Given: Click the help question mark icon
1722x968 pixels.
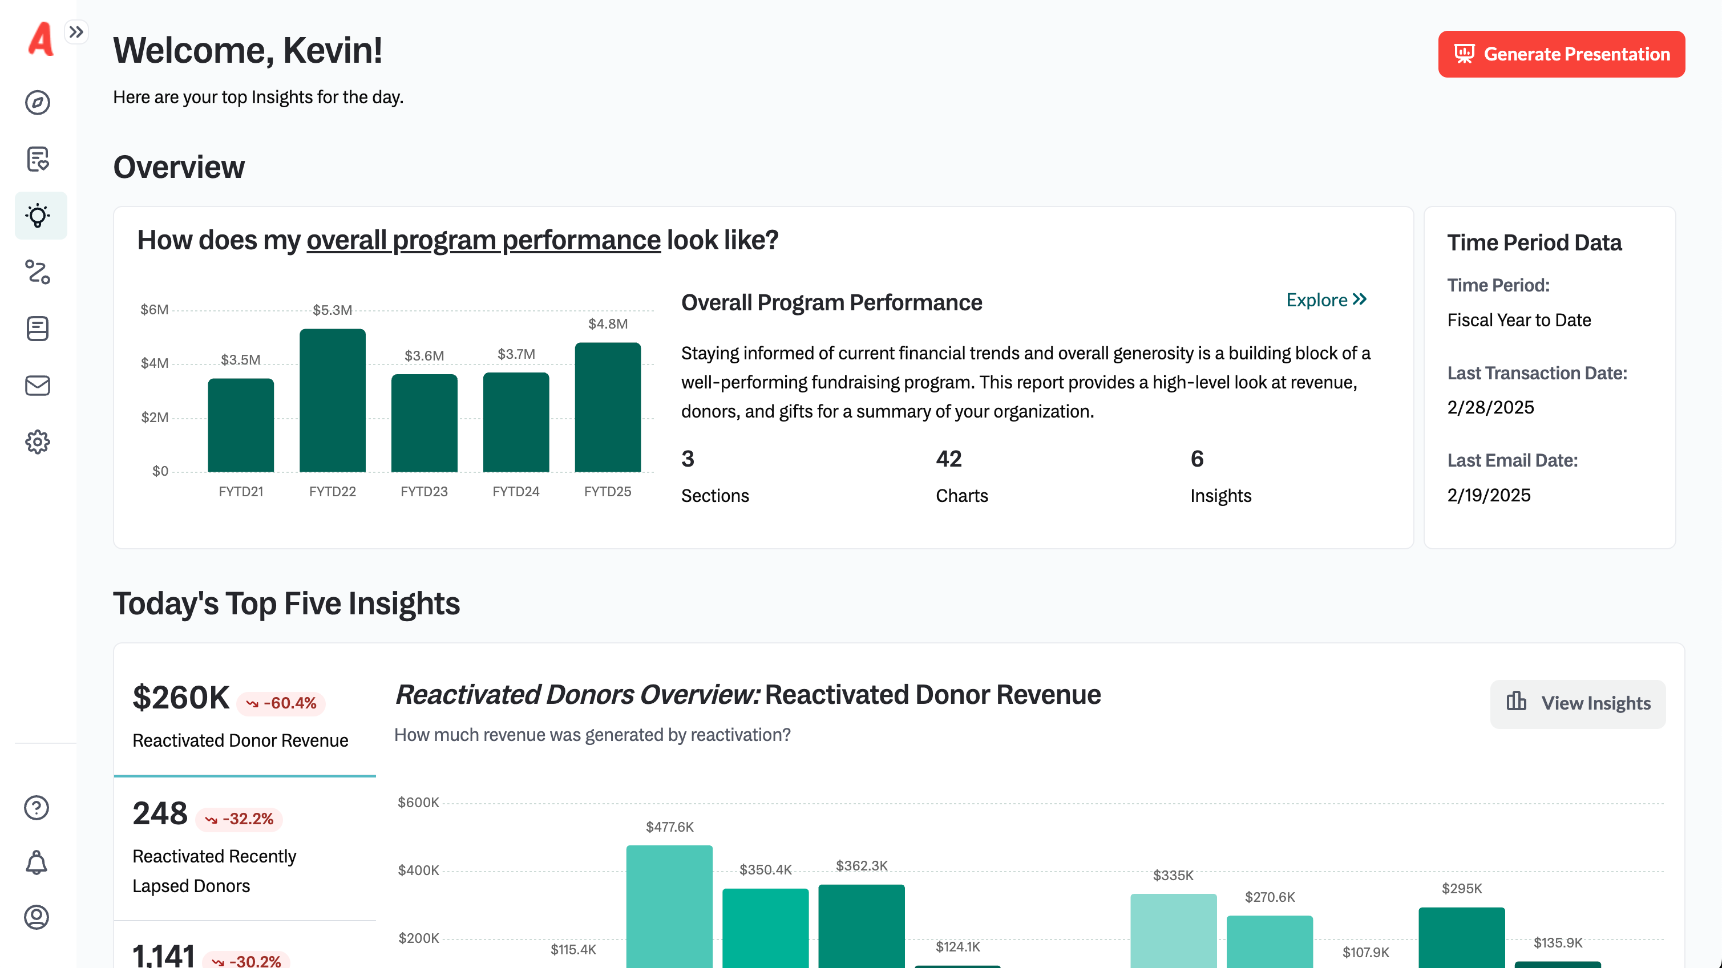Looking at the screenshot, I should click(x=37, y=808).
